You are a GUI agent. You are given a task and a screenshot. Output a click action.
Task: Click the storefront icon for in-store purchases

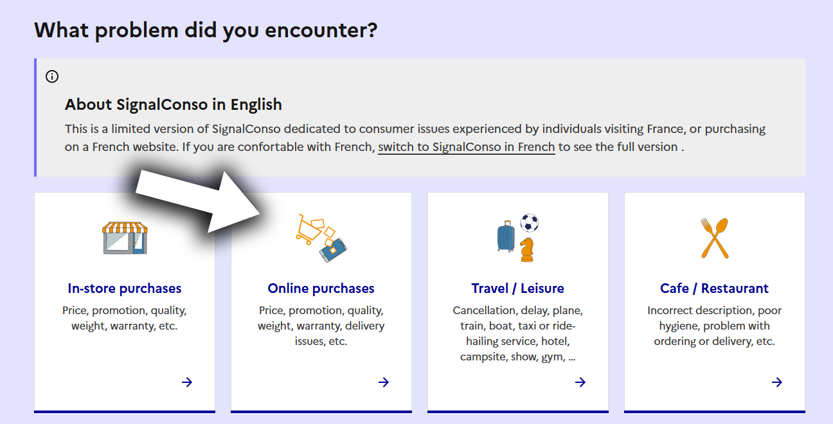click(x=125, y=238)
